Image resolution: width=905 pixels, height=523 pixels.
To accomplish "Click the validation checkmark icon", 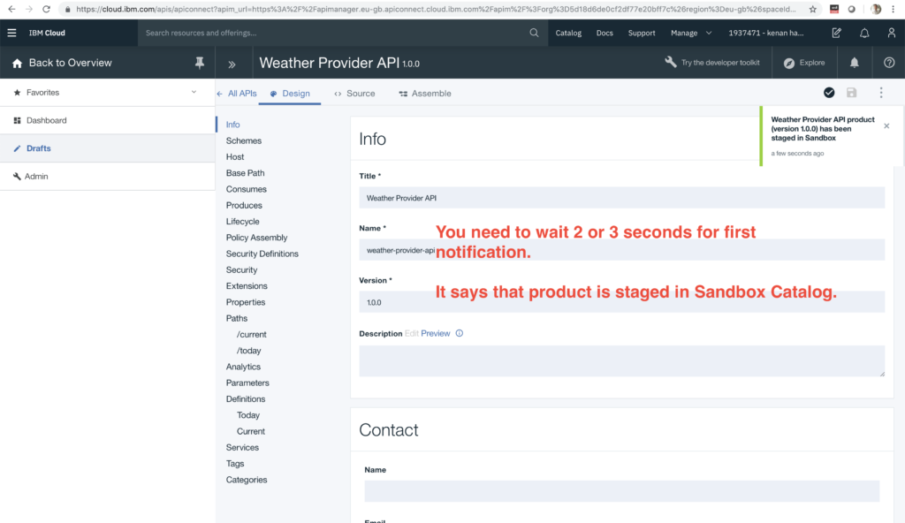I will pos(829,93).
